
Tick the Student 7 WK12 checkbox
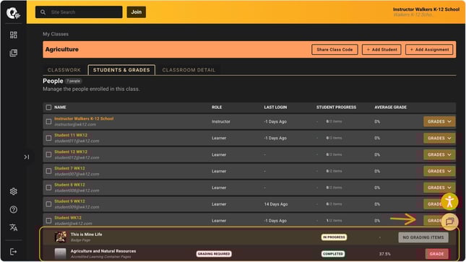[x=48, y=171]
